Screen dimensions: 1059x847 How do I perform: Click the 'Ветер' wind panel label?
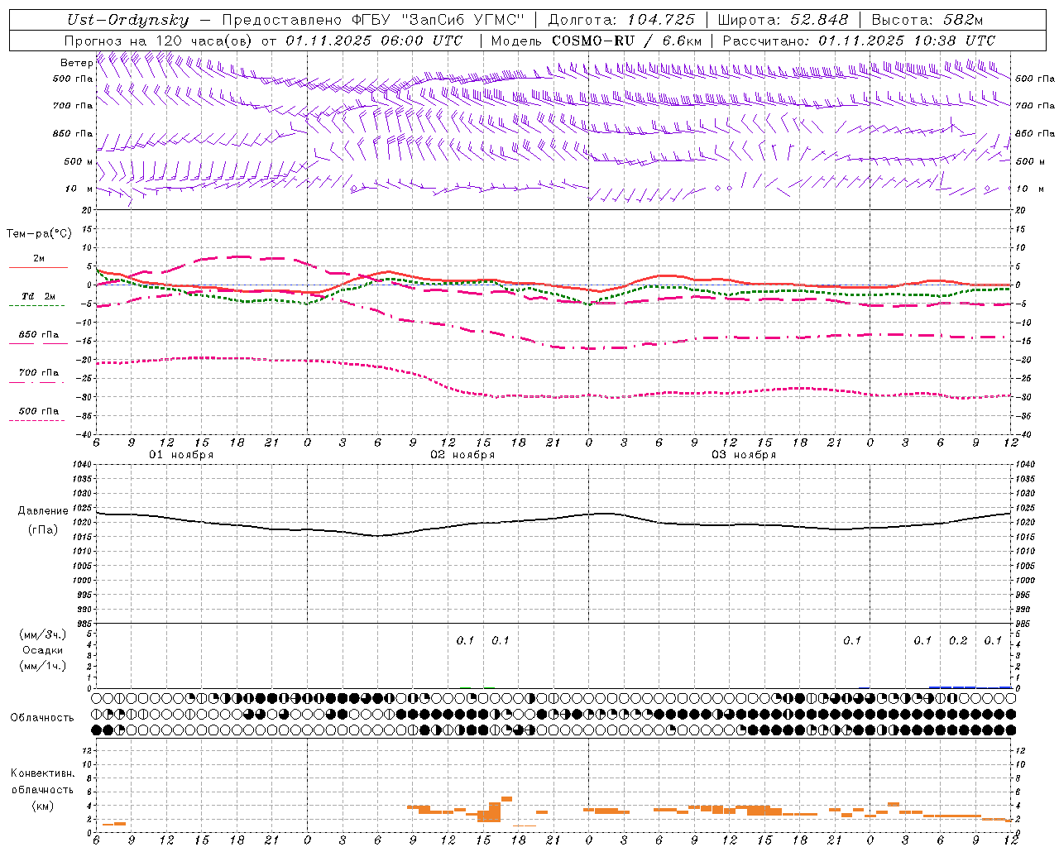pyautogui.click(x=76, y=63)
